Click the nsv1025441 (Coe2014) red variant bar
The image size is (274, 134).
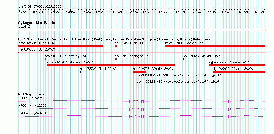click(x=60, y=46)
